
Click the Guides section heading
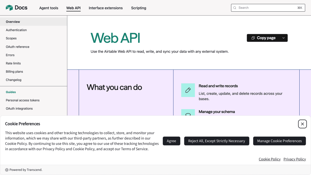point(11,92)
